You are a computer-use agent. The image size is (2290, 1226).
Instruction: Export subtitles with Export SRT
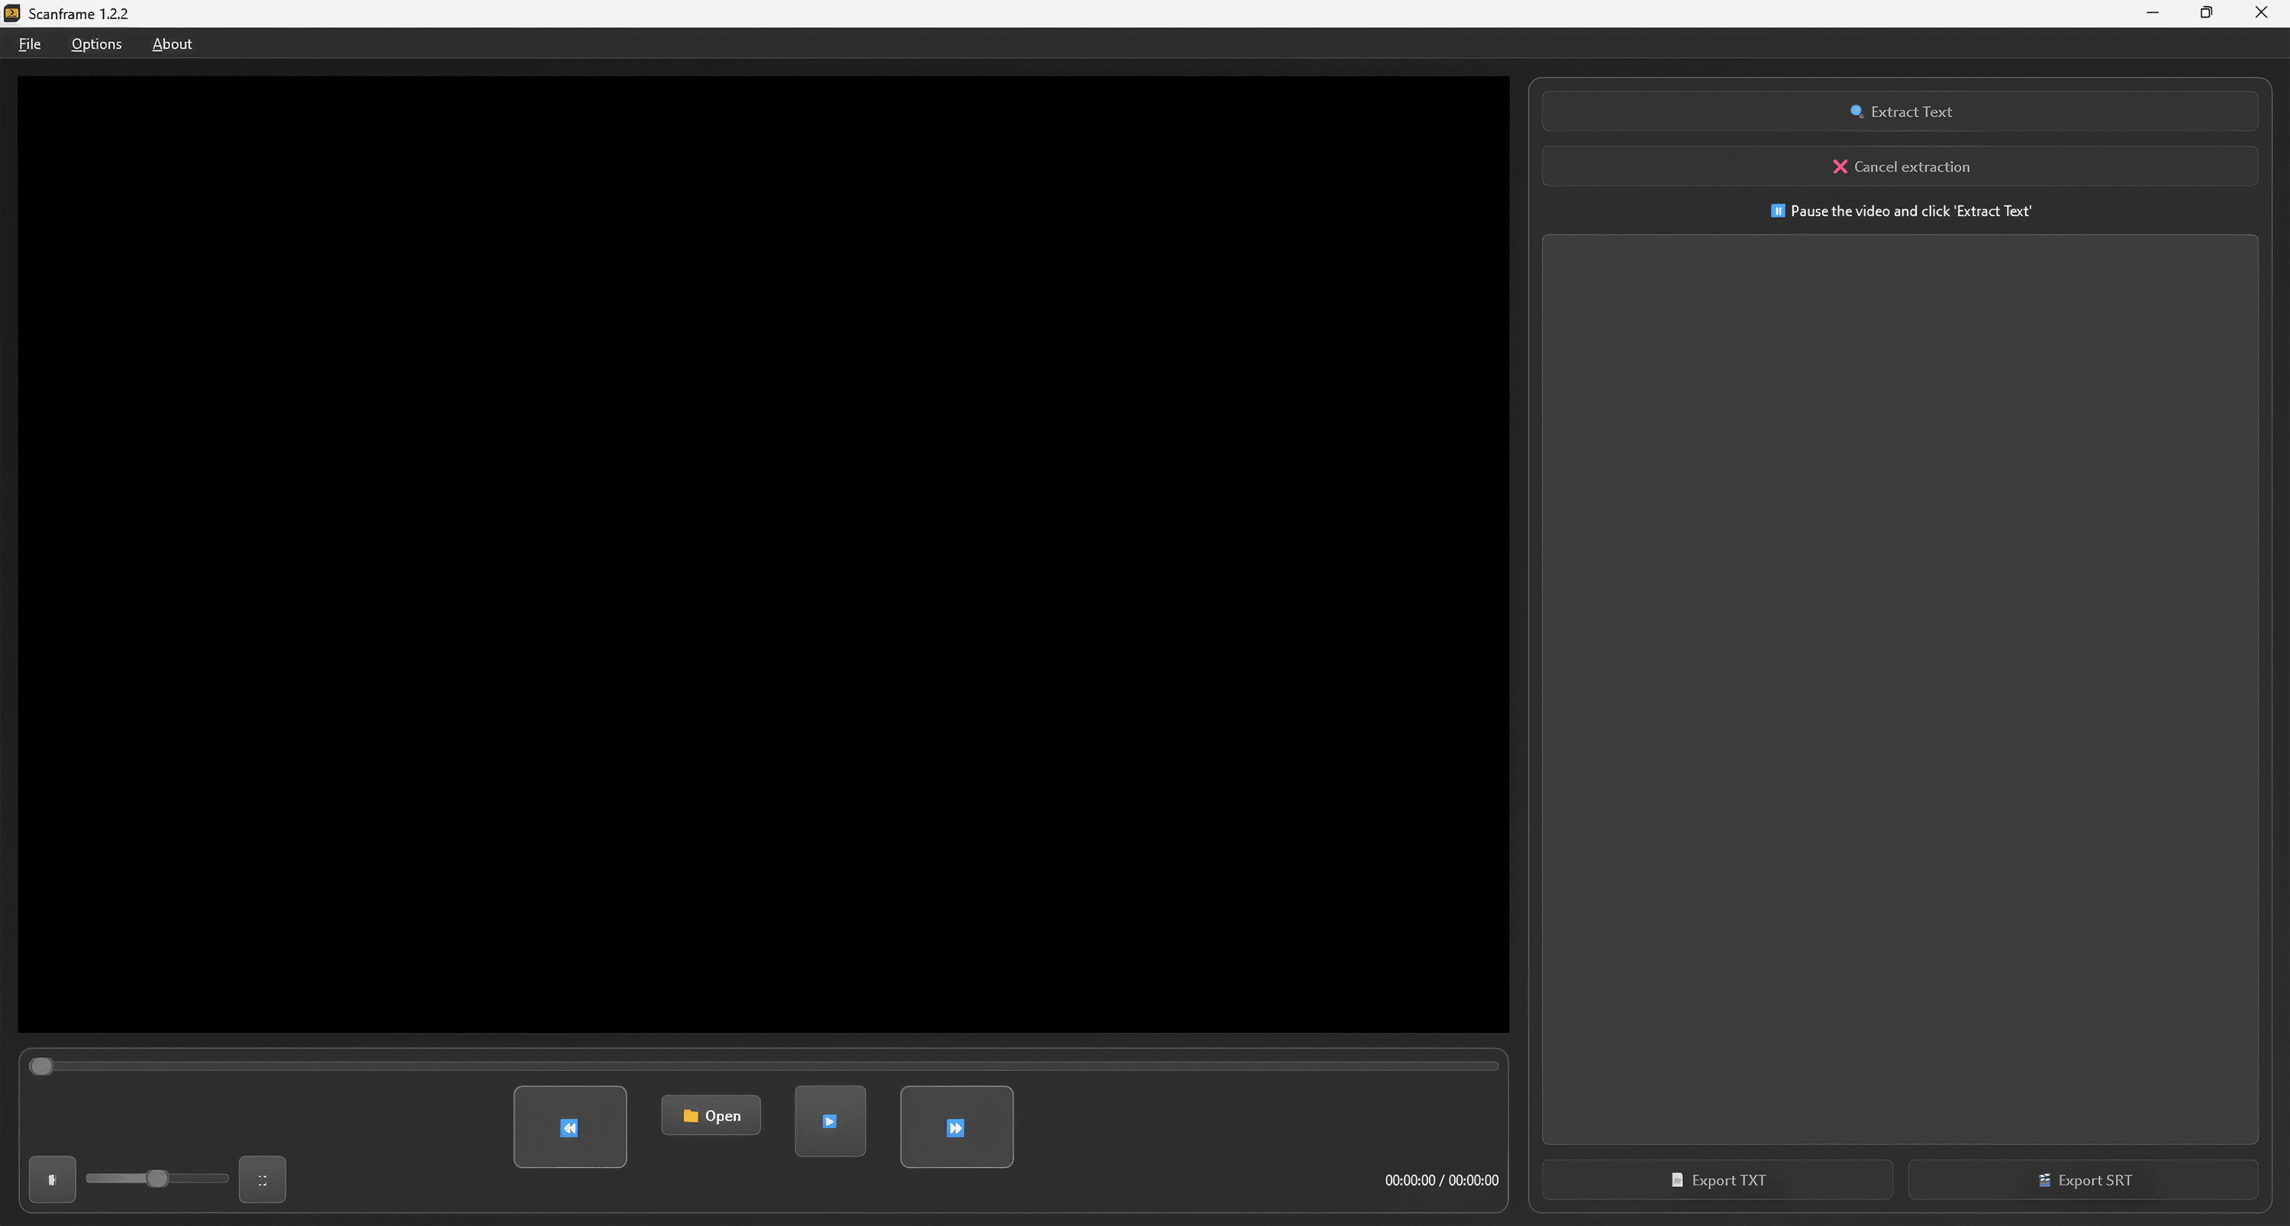[2083, 1179]
